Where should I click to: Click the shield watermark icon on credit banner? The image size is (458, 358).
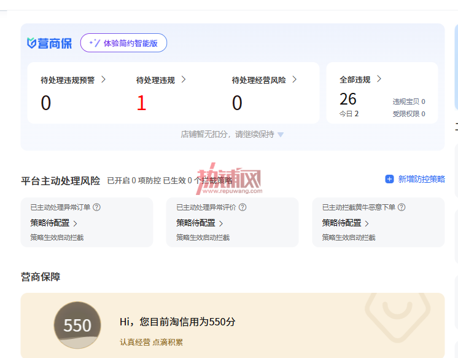[x=398, y=316]
